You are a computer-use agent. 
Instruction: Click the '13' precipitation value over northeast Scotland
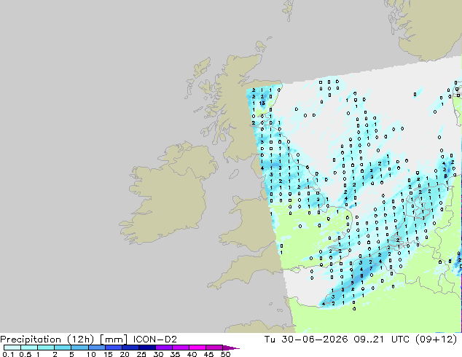click(x=262, y=103)
